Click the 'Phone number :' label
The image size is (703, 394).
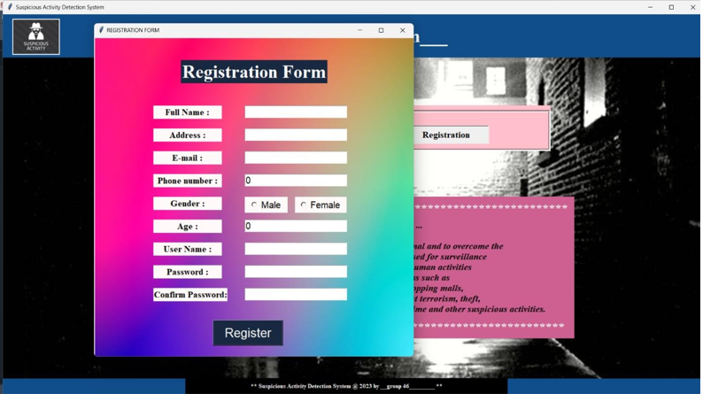click(x=188, y=181)
